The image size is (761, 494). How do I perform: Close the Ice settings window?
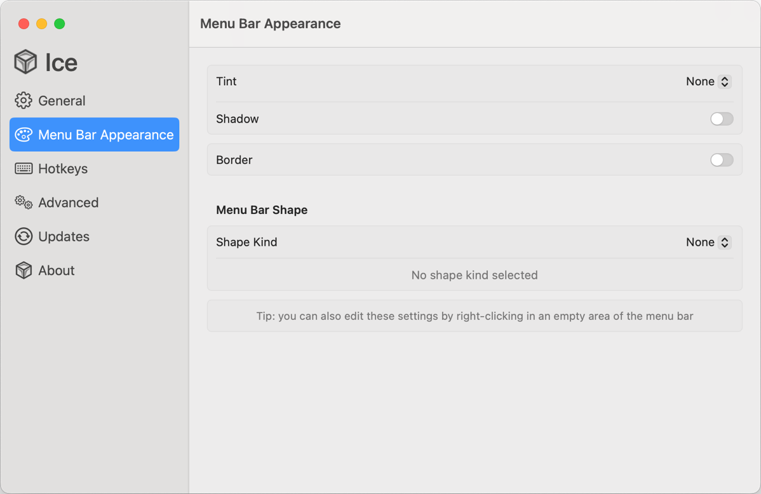[x=24, y=23]
